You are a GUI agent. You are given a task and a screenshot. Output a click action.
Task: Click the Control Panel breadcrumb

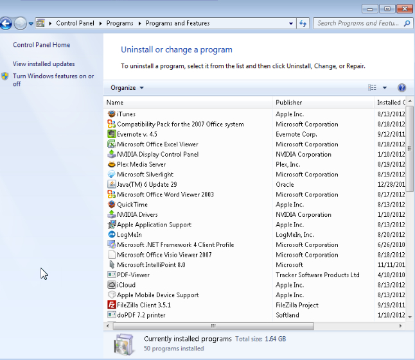[75, 23]
